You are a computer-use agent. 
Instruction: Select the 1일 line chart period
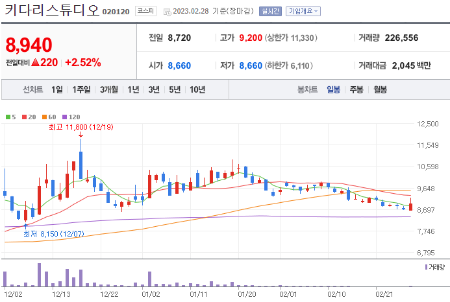[57, 89]
